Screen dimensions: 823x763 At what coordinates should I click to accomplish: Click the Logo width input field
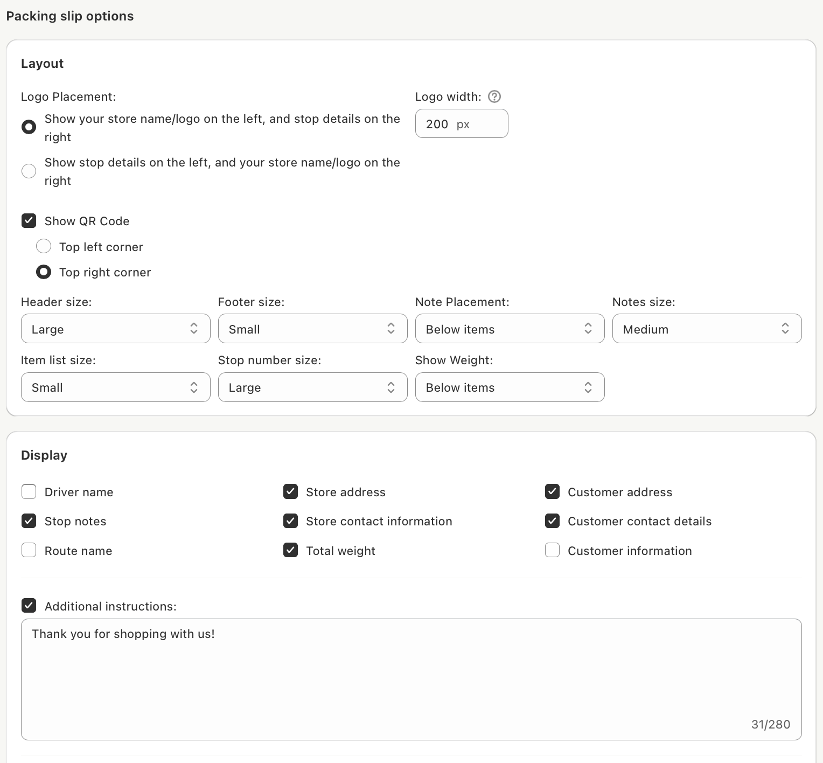tap(461, 124)
